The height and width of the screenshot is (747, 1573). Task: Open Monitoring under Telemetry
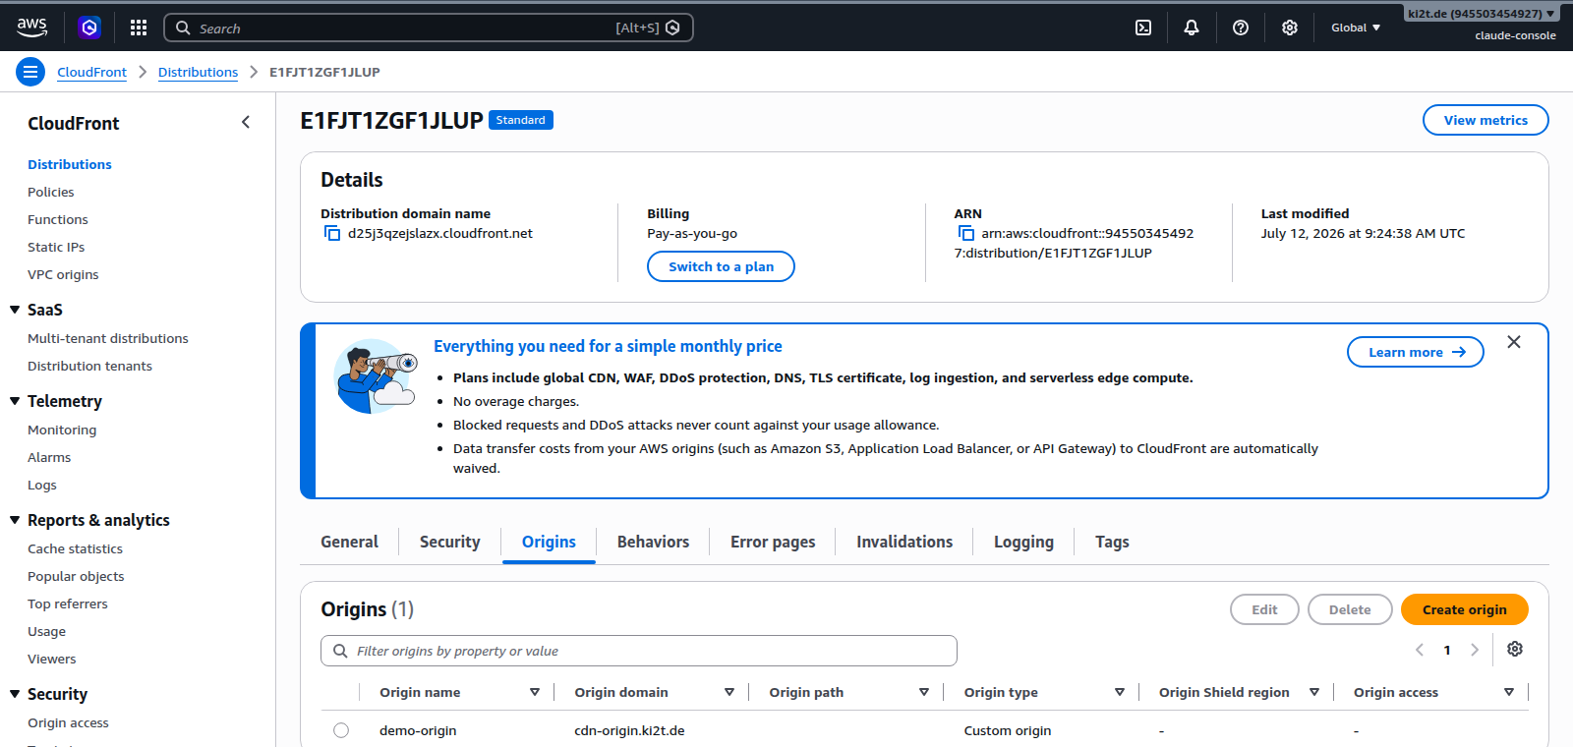pos(62,430)
